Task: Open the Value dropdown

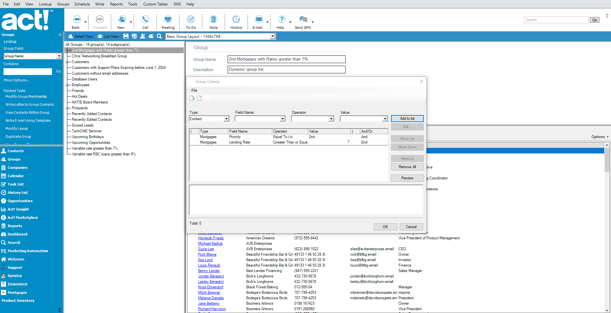Action: coord(385,119)
